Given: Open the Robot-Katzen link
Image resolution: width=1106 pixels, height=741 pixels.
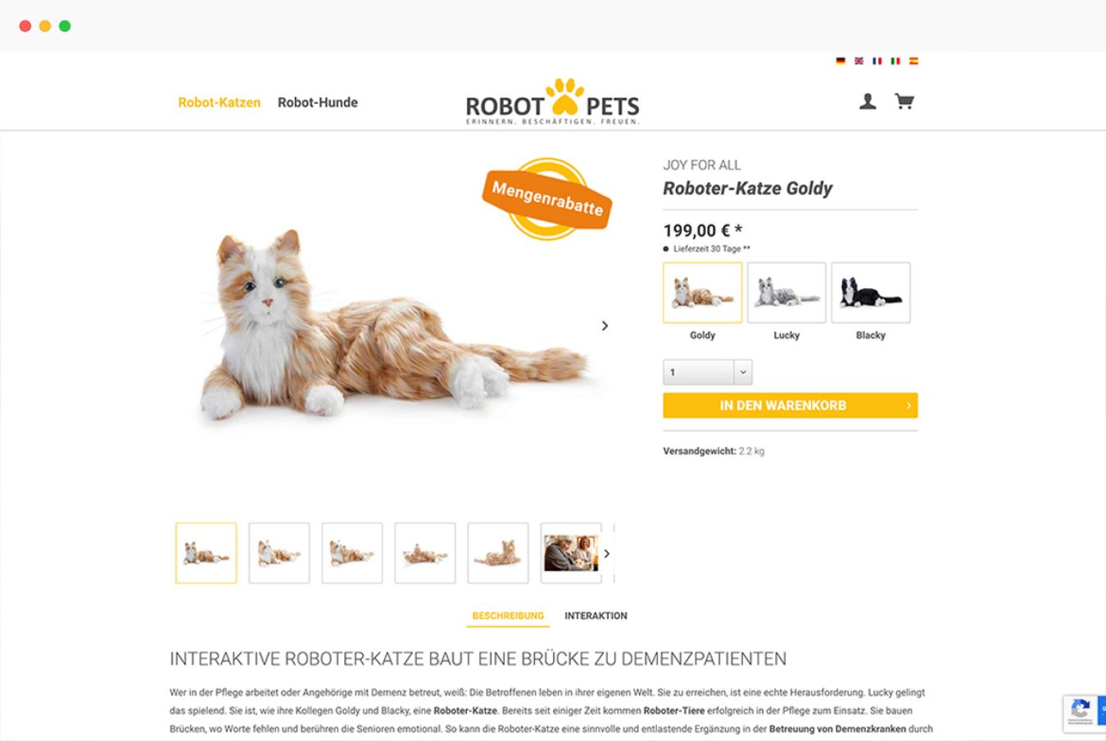Looking at the screenshot, I should 220,102.
